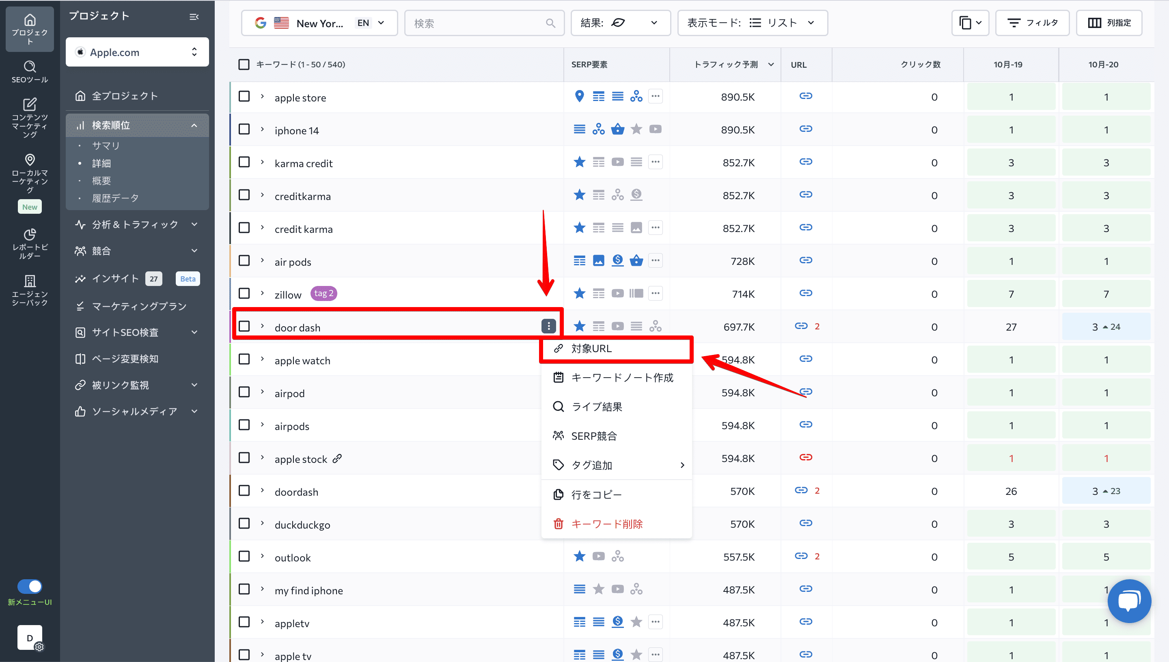This screenshot has width=1169, height=662.
Task: Check the zillow row checkbox
Action: tap(244, 293)
